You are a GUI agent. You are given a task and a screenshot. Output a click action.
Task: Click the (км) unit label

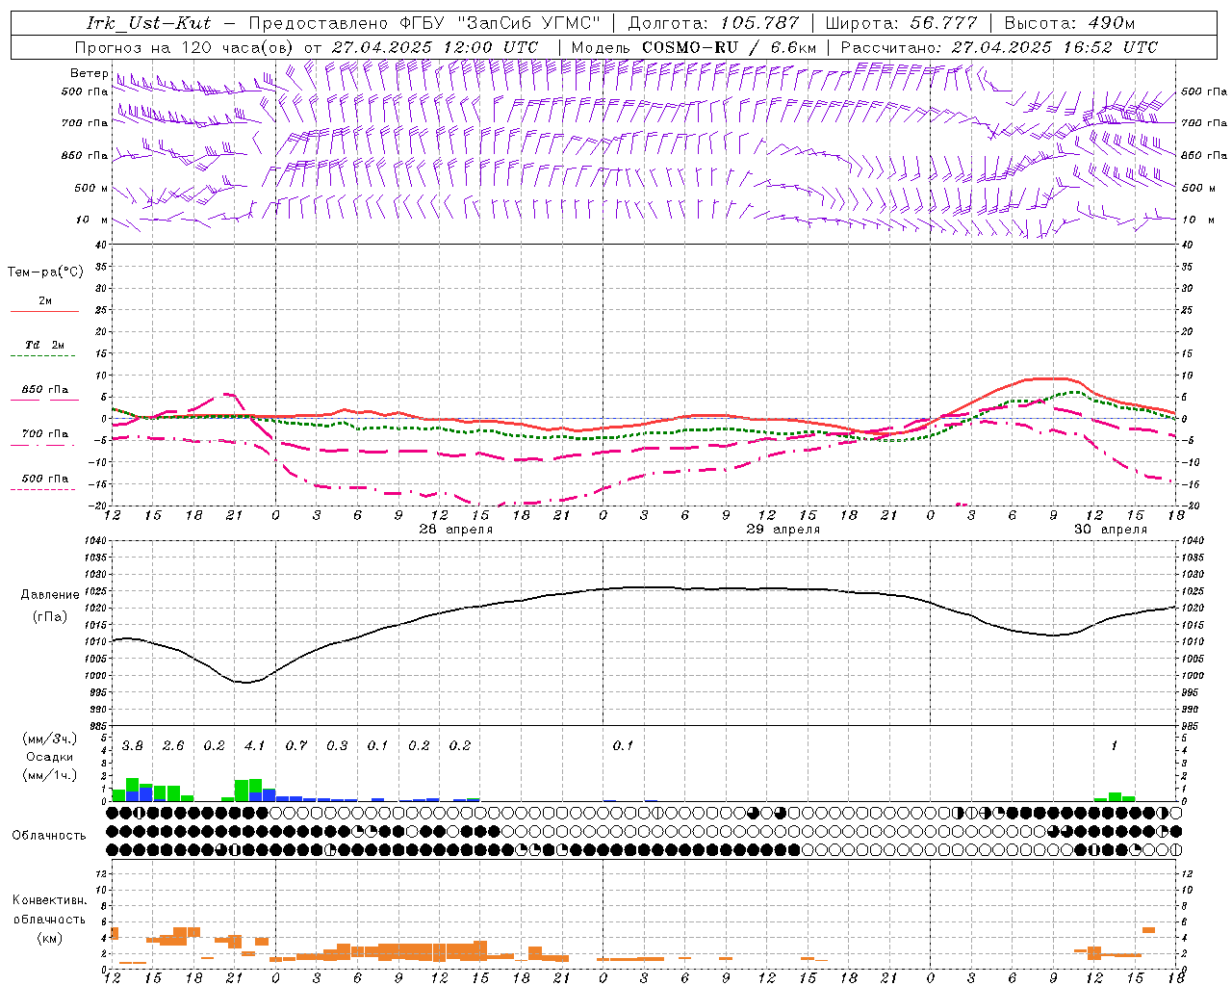pos(50,938)
